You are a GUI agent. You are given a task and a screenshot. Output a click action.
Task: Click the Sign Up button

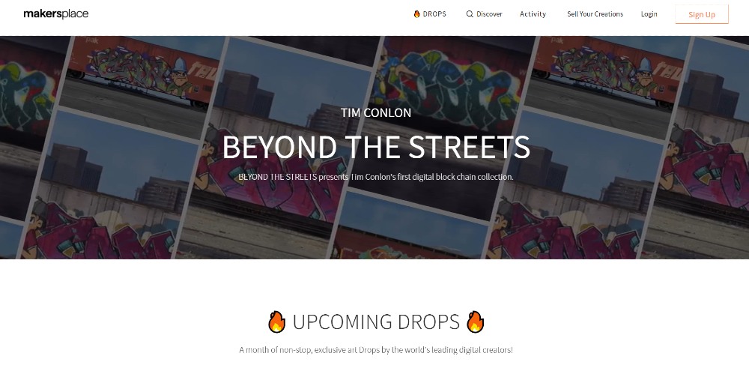pyautogui.click(x=702, y=14)
